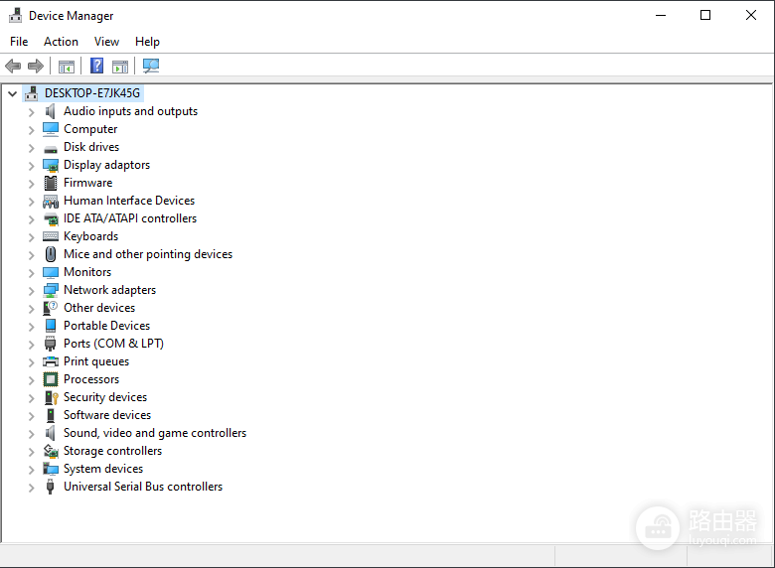The image size is (775, 568).
Task: Click Scan for hardware changes icon
Action: tap(151, 66)
